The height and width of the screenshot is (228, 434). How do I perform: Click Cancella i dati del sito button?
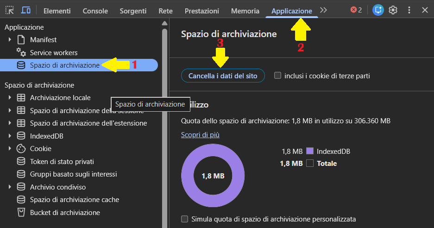(x=223, y=76)
